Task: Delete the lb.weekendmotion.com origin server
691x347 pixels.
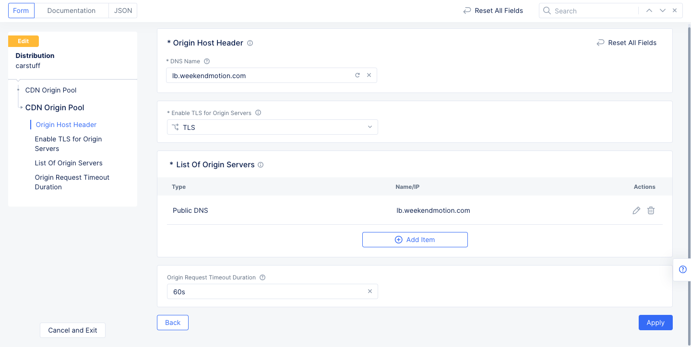Action: point(651,210)
